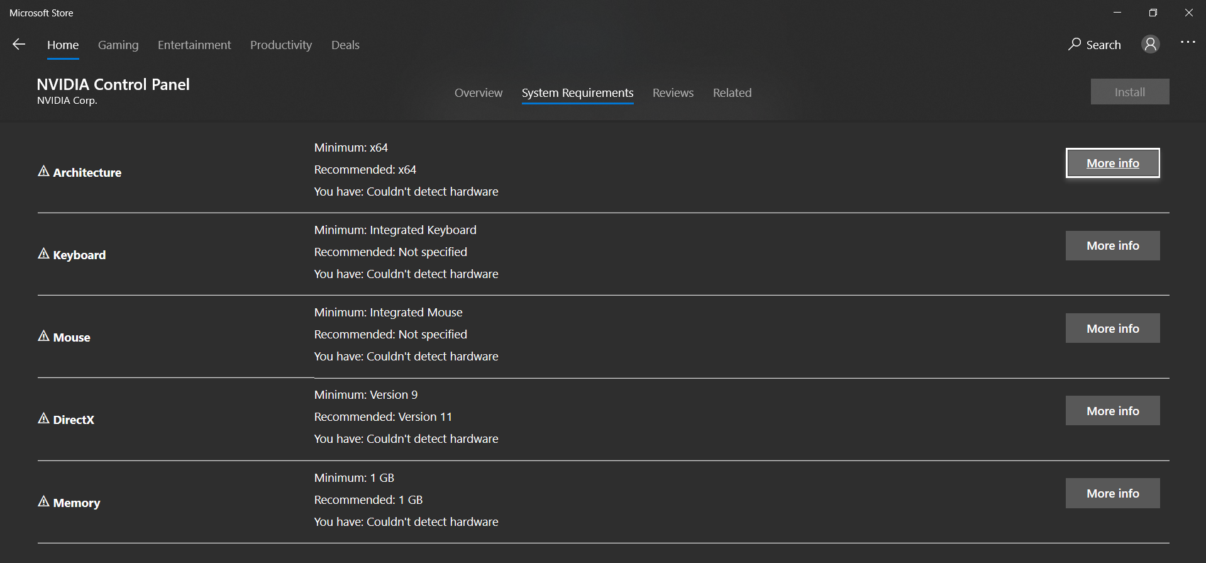
Task: Click More info for Memory
Action: coord(1112,493)
